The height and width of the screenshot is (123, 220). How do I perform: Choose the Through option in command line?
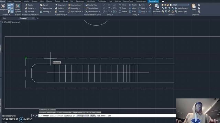pos(80,115)
